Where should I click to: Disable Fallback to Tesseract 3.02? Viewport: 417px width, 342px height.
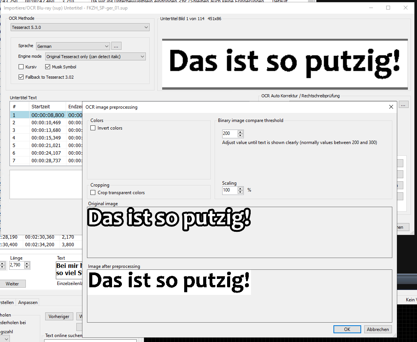point(22,77)
